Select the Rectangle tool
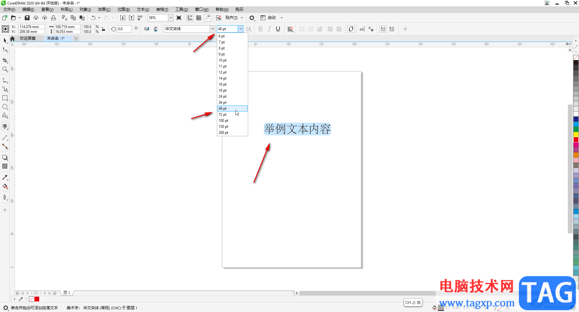 (x=5, y=98)
